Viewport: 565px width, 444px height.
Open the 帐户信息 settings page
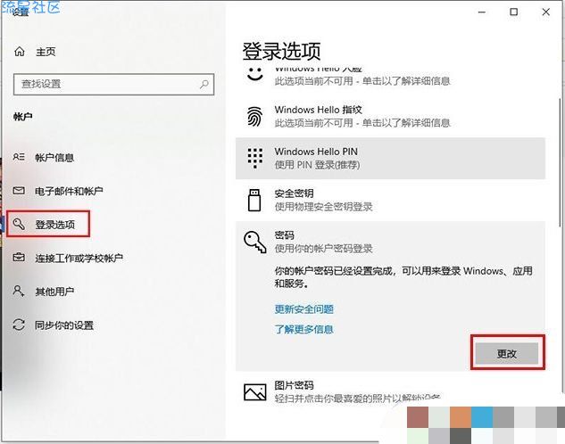pyautogui.click(x=54, y=157)
